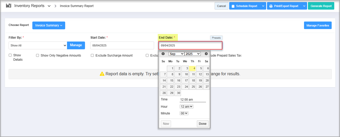Click the printer icon on Print/Export Report
This screenshot has height=137, width=340.
[x=271, y=6]
